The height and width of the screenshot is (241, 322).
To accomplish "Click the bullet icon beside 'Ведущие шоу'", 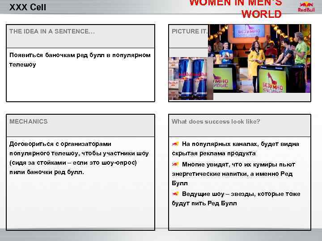I will 175,194.
